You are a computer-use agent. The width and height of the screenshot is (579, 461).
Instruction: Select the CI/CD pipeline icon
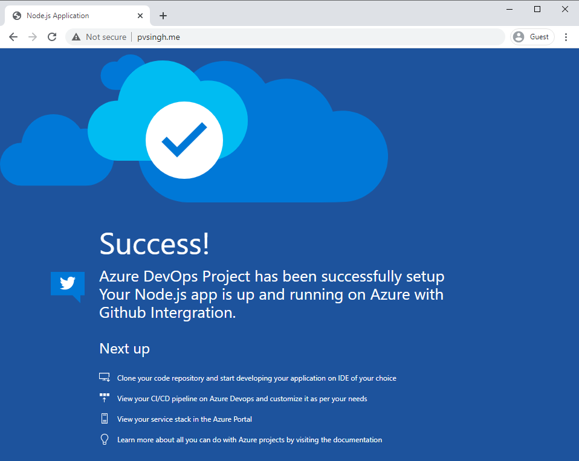point(104,398)
